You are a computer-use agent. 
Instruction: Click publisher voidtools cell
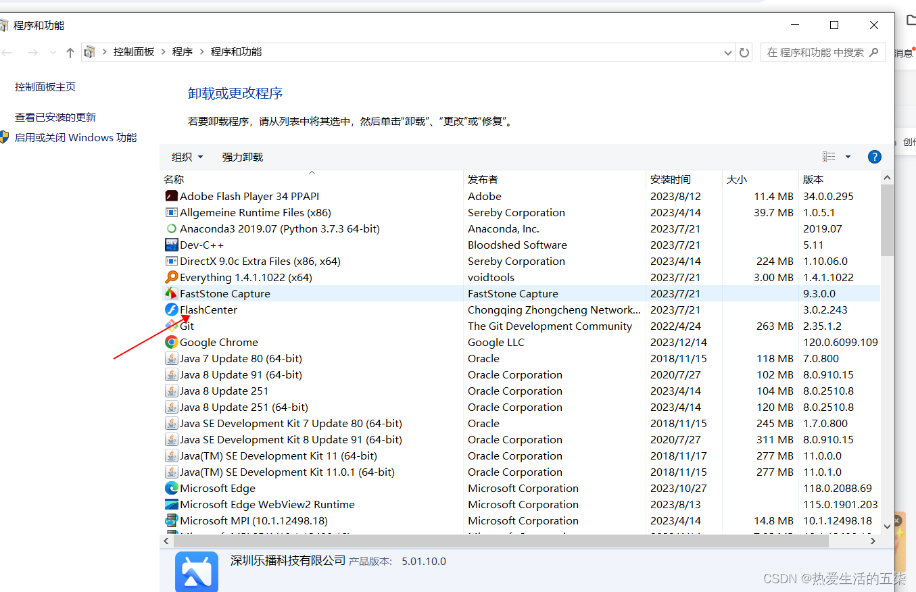(491, 277)
